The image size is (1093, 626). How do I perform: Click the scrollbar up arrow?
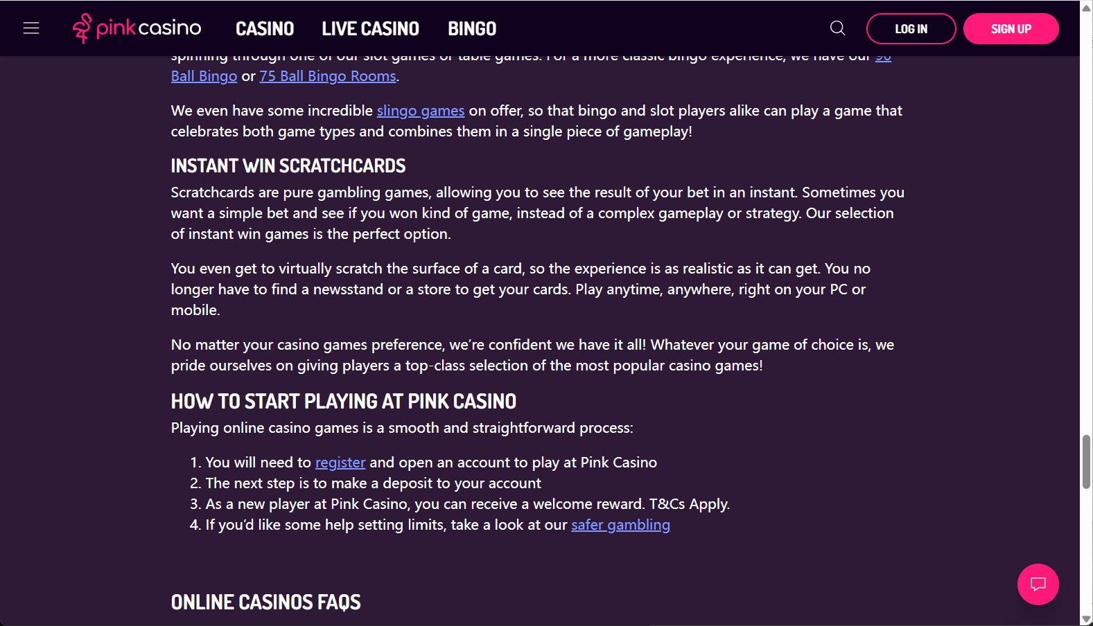[x=1086, y=6]
